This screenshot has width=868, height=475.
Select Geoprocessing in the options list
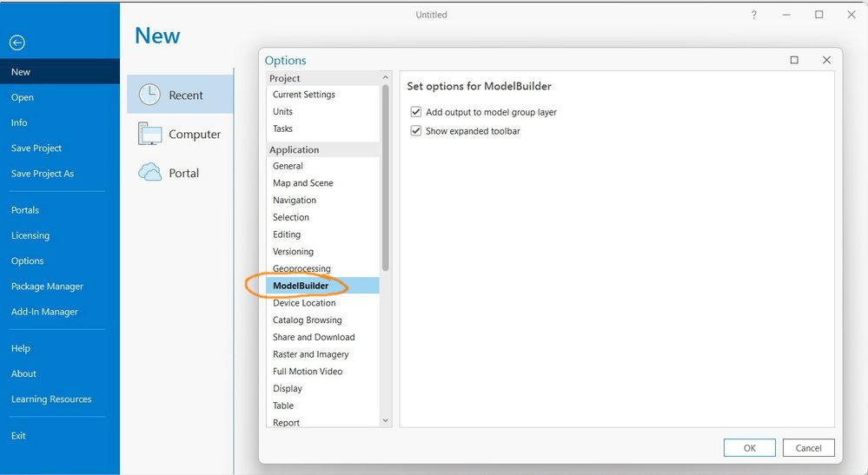point(301,268)
